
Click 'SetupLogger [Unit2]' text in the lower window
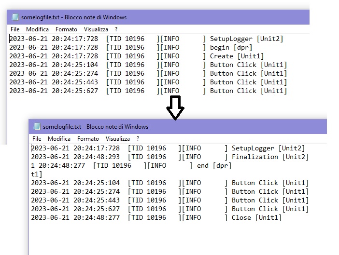(268, 148)
